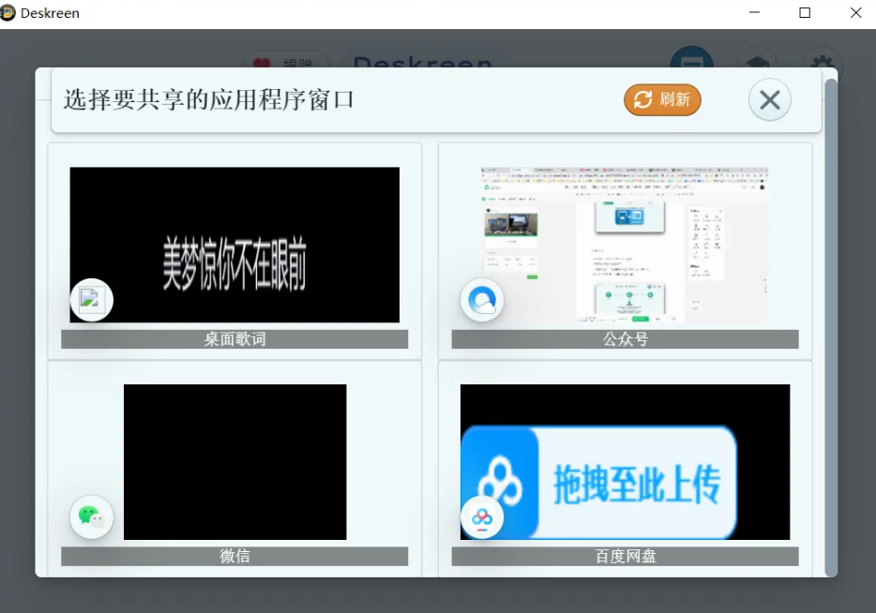Select the 桌面歌词 window thumbnail
The image size is (876, 613).
pos(234,244)
